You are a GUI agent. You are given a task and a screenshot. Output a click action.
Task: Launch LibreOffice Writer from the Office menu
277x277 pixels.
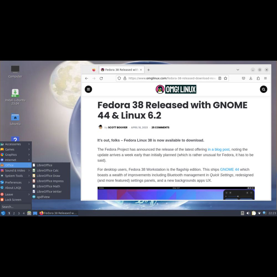click(51, 191)
